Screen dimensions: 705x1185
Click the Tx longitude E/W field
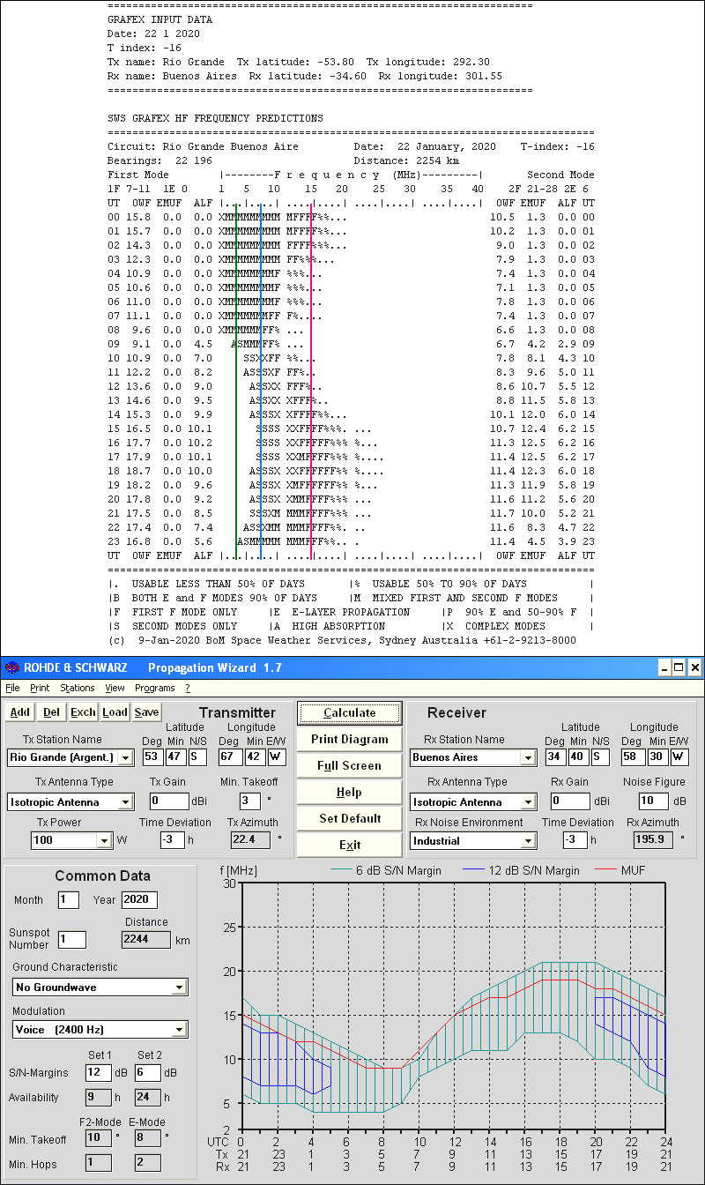pos(277,757)
